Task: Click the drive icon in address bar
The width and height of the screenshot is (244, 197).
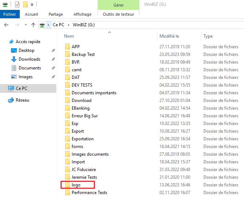Action: (42, 25)
